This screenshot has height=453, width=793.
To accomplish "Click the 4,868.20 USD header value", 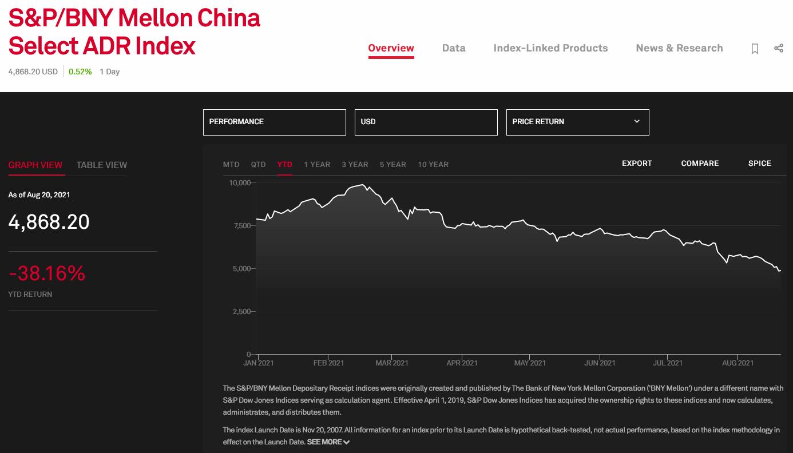I will (x=33, y=71).
